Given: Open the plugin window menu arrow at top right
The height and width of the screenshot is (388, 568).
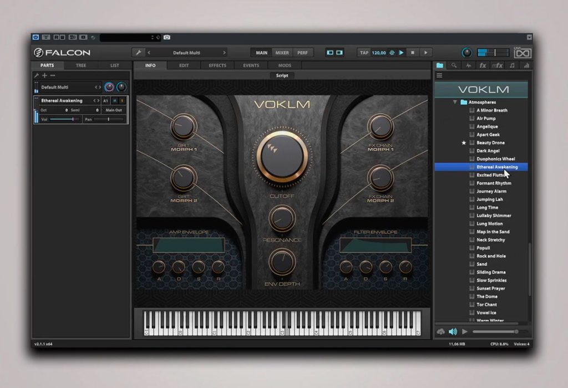Looking at the screenshot, I should click(529, 37).
